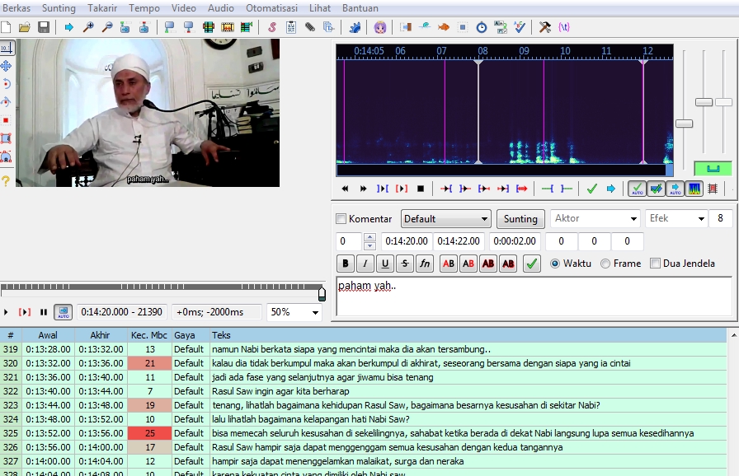Open the Tempo menu
Image resolution: width=739 pixels, height=476 pixels.
point(144,8)
